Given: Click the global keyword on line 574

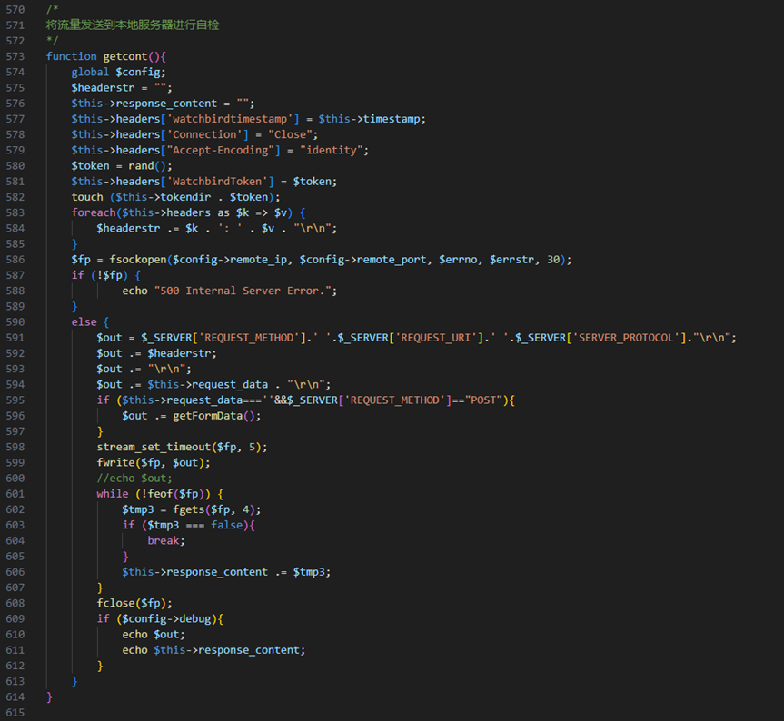Looking at the screenshot, I should (x=90, y=72).
